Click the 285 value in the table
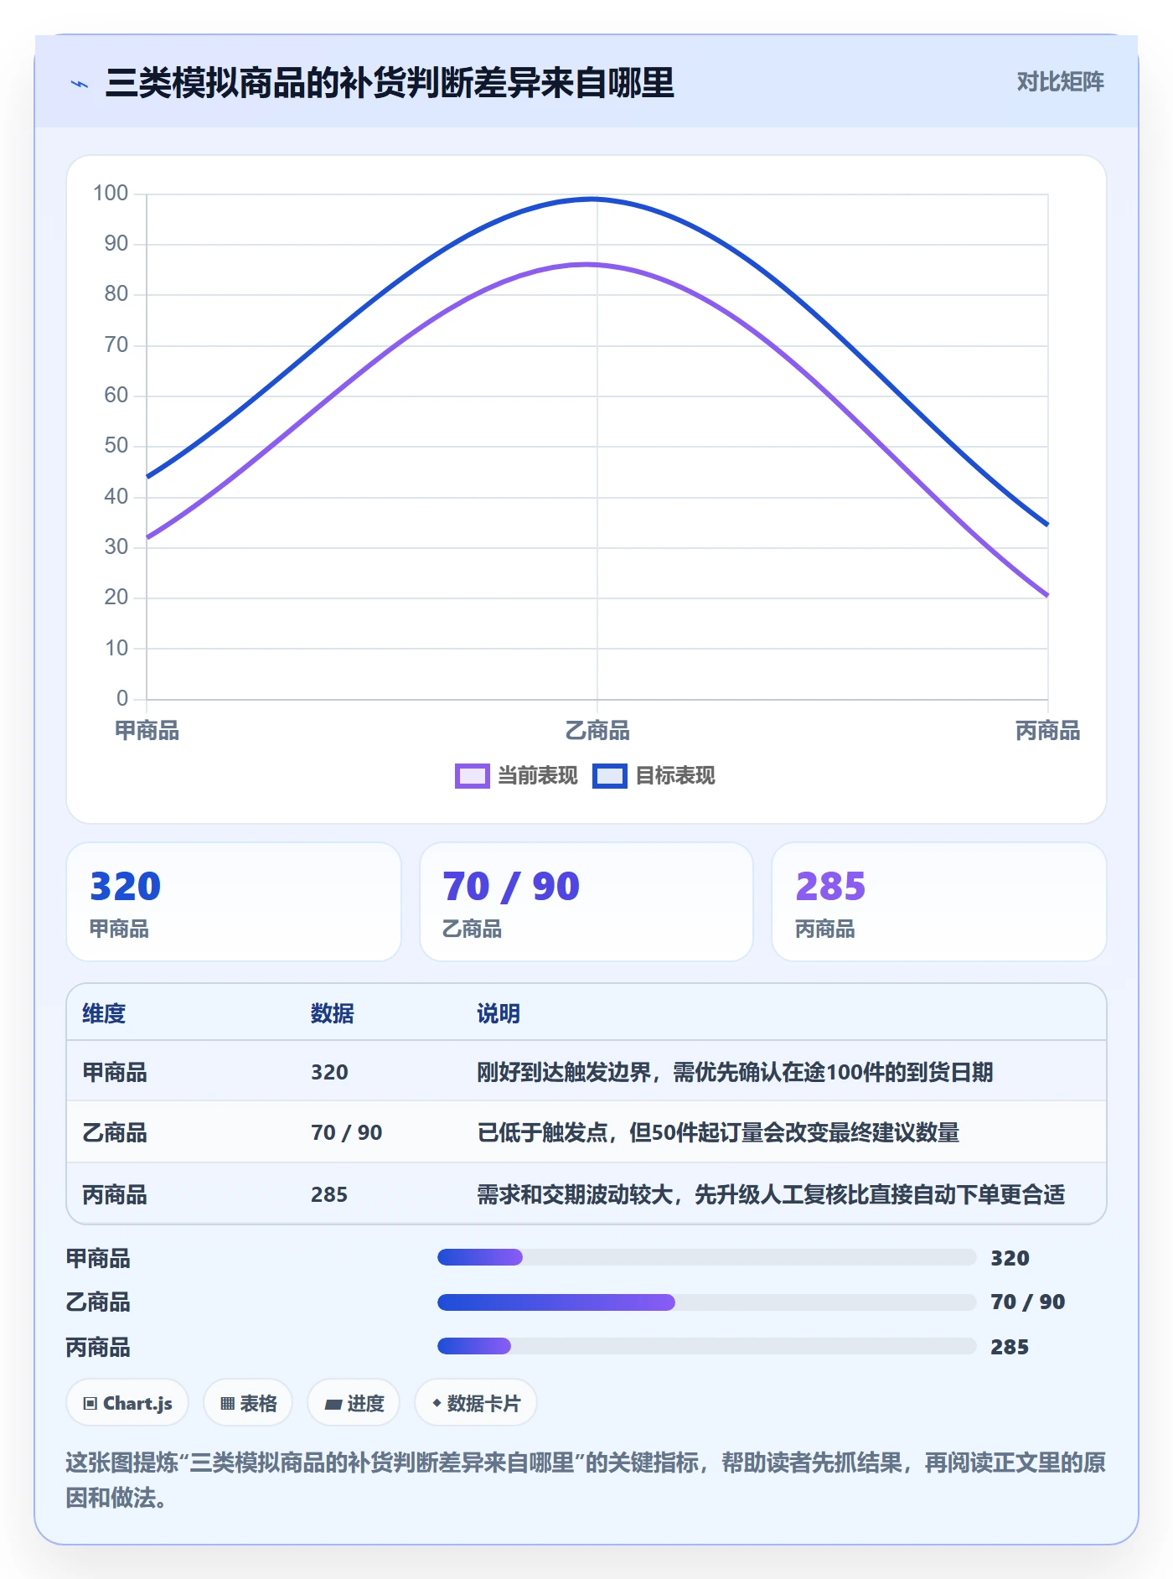 328,1195
